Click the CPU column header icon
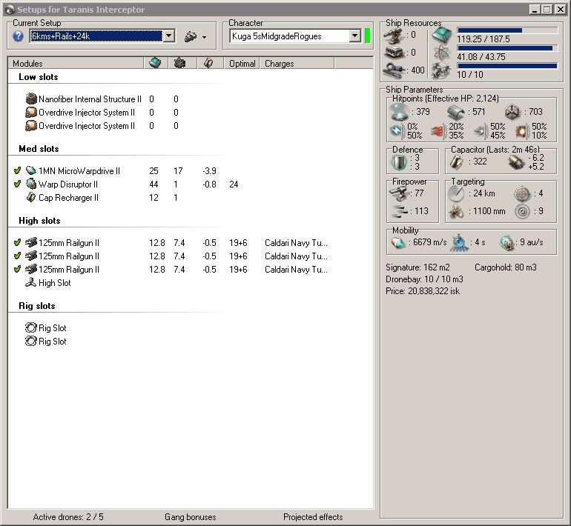The width and height of the screenshot is (571, 526). coord(156,63)
